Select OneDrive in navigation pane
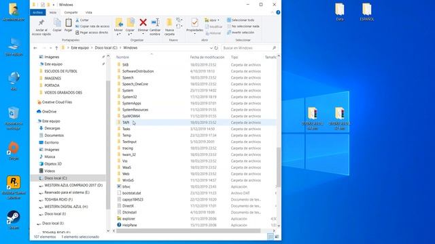This screenshot has height=244, width=435. 49,112
